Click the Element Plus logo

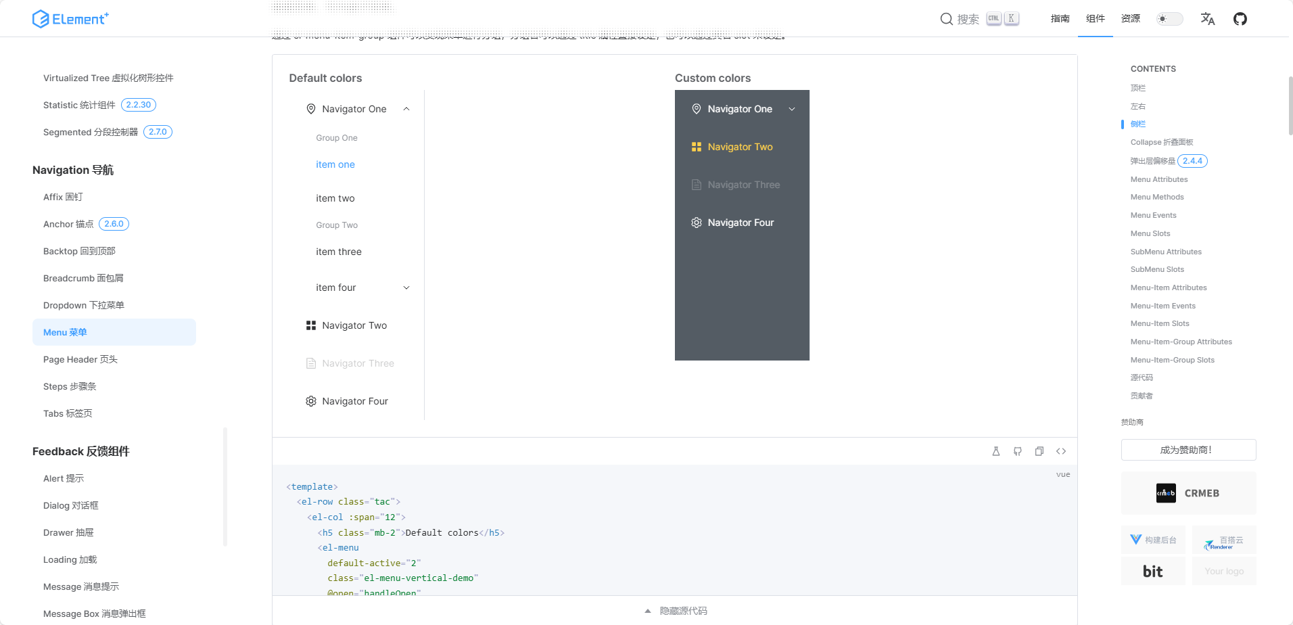pyautogui.click(x=70, y=19)
